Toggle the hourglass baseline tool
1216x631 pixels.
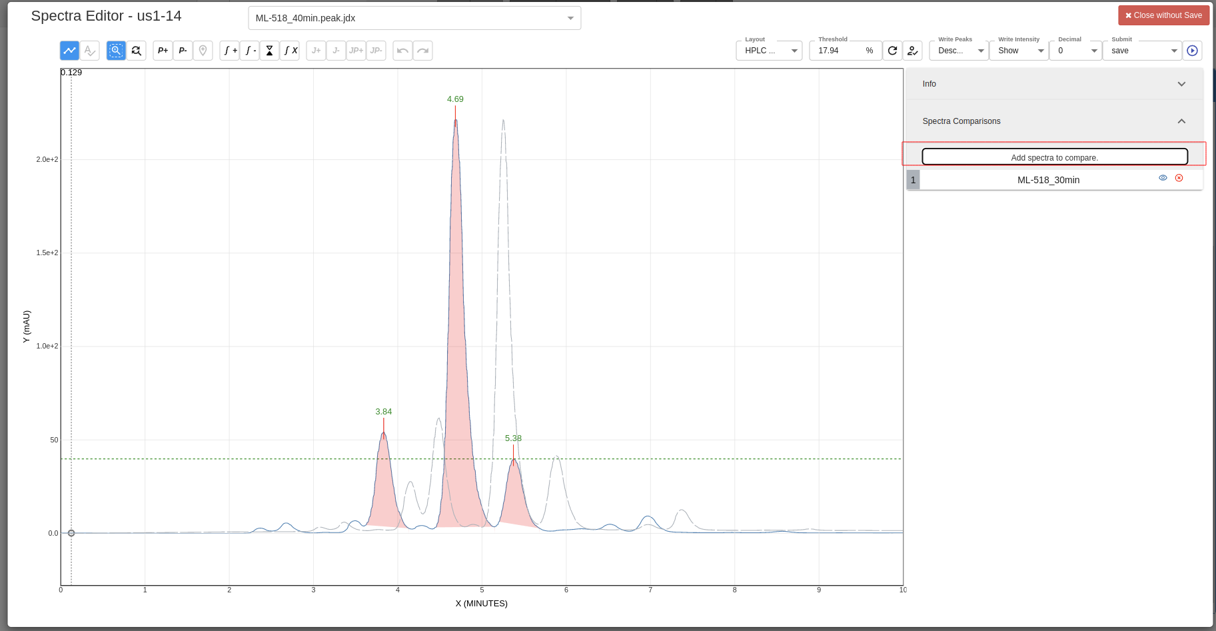pyautogui.click(x=269, y=50)
